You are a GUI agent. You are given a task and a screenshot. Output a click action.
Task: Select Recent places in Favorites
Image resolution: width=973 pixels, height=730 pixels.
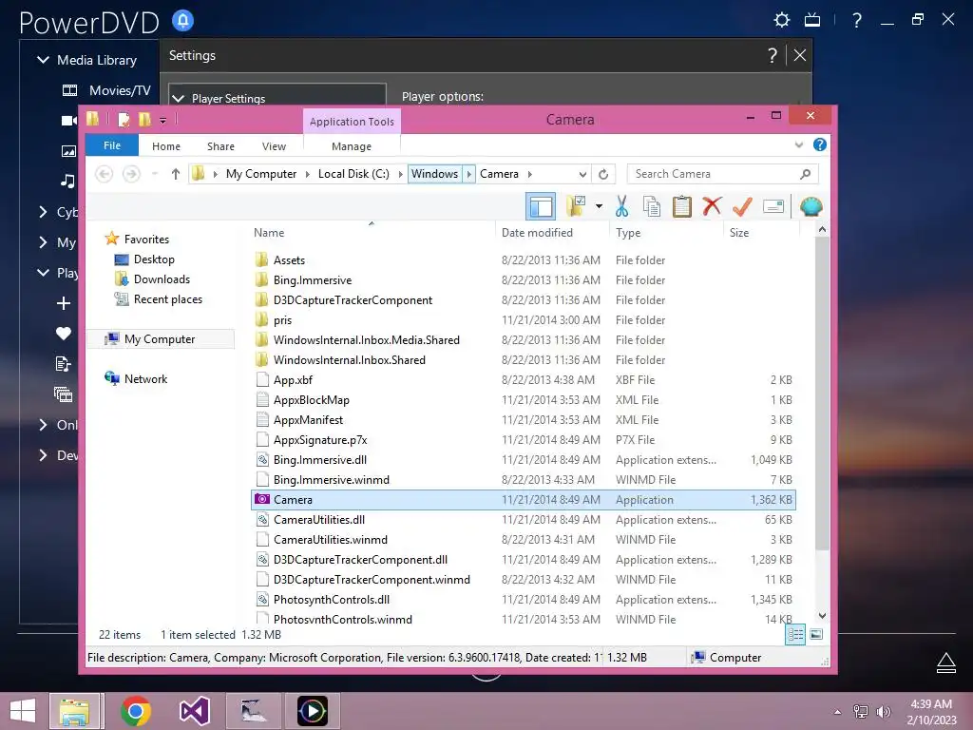(x=167, y=299)
